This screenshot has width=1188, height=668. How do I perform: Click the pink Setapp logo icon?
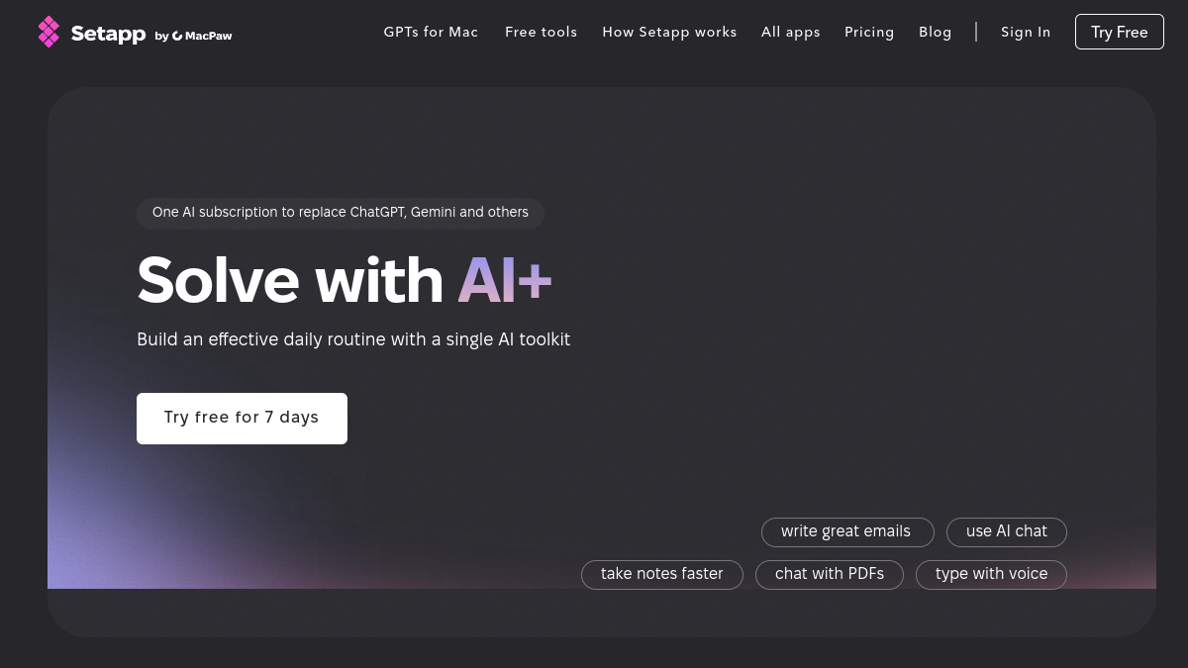49,32
